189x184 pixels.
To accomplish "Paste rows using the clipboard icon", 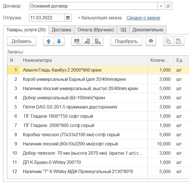I will click(178, 41).
